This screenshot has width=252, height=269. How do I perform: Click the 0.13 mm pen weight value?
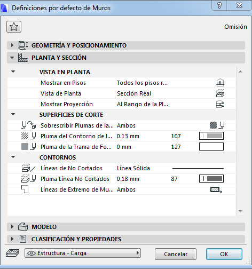coord(128,136)
